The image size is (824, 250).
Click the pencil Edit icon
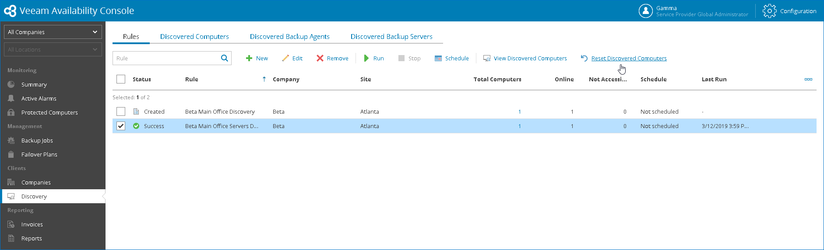click(285, 58)
